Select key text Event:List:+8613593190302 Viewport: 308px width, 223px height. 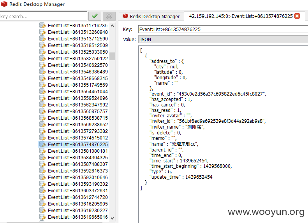click(x=78, y=184)
